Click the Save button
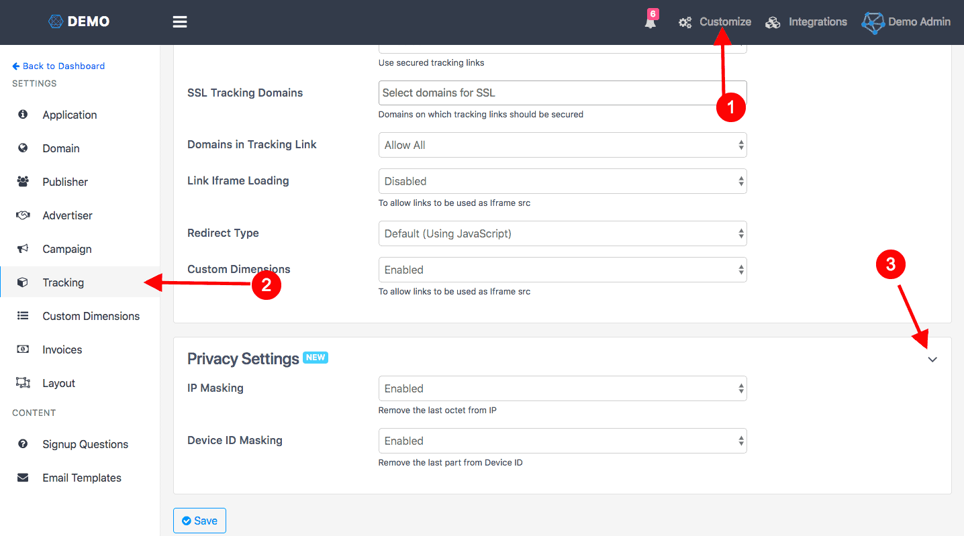Viewport: 964px width, 536px height. (199, 521)
